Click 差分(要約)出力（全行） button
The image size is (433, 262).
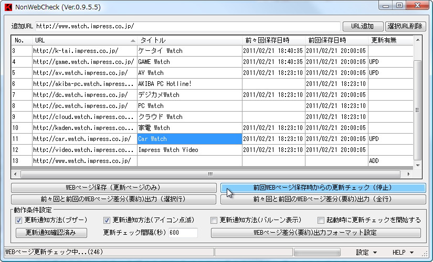click(323, 199)
